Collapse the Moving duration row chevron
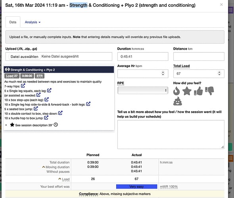 coord(43,167)
